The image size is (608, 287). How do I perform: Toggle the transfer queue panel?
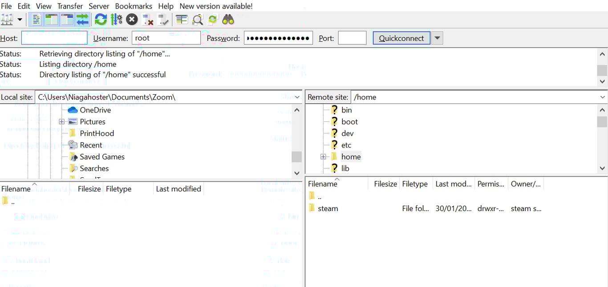83,20
